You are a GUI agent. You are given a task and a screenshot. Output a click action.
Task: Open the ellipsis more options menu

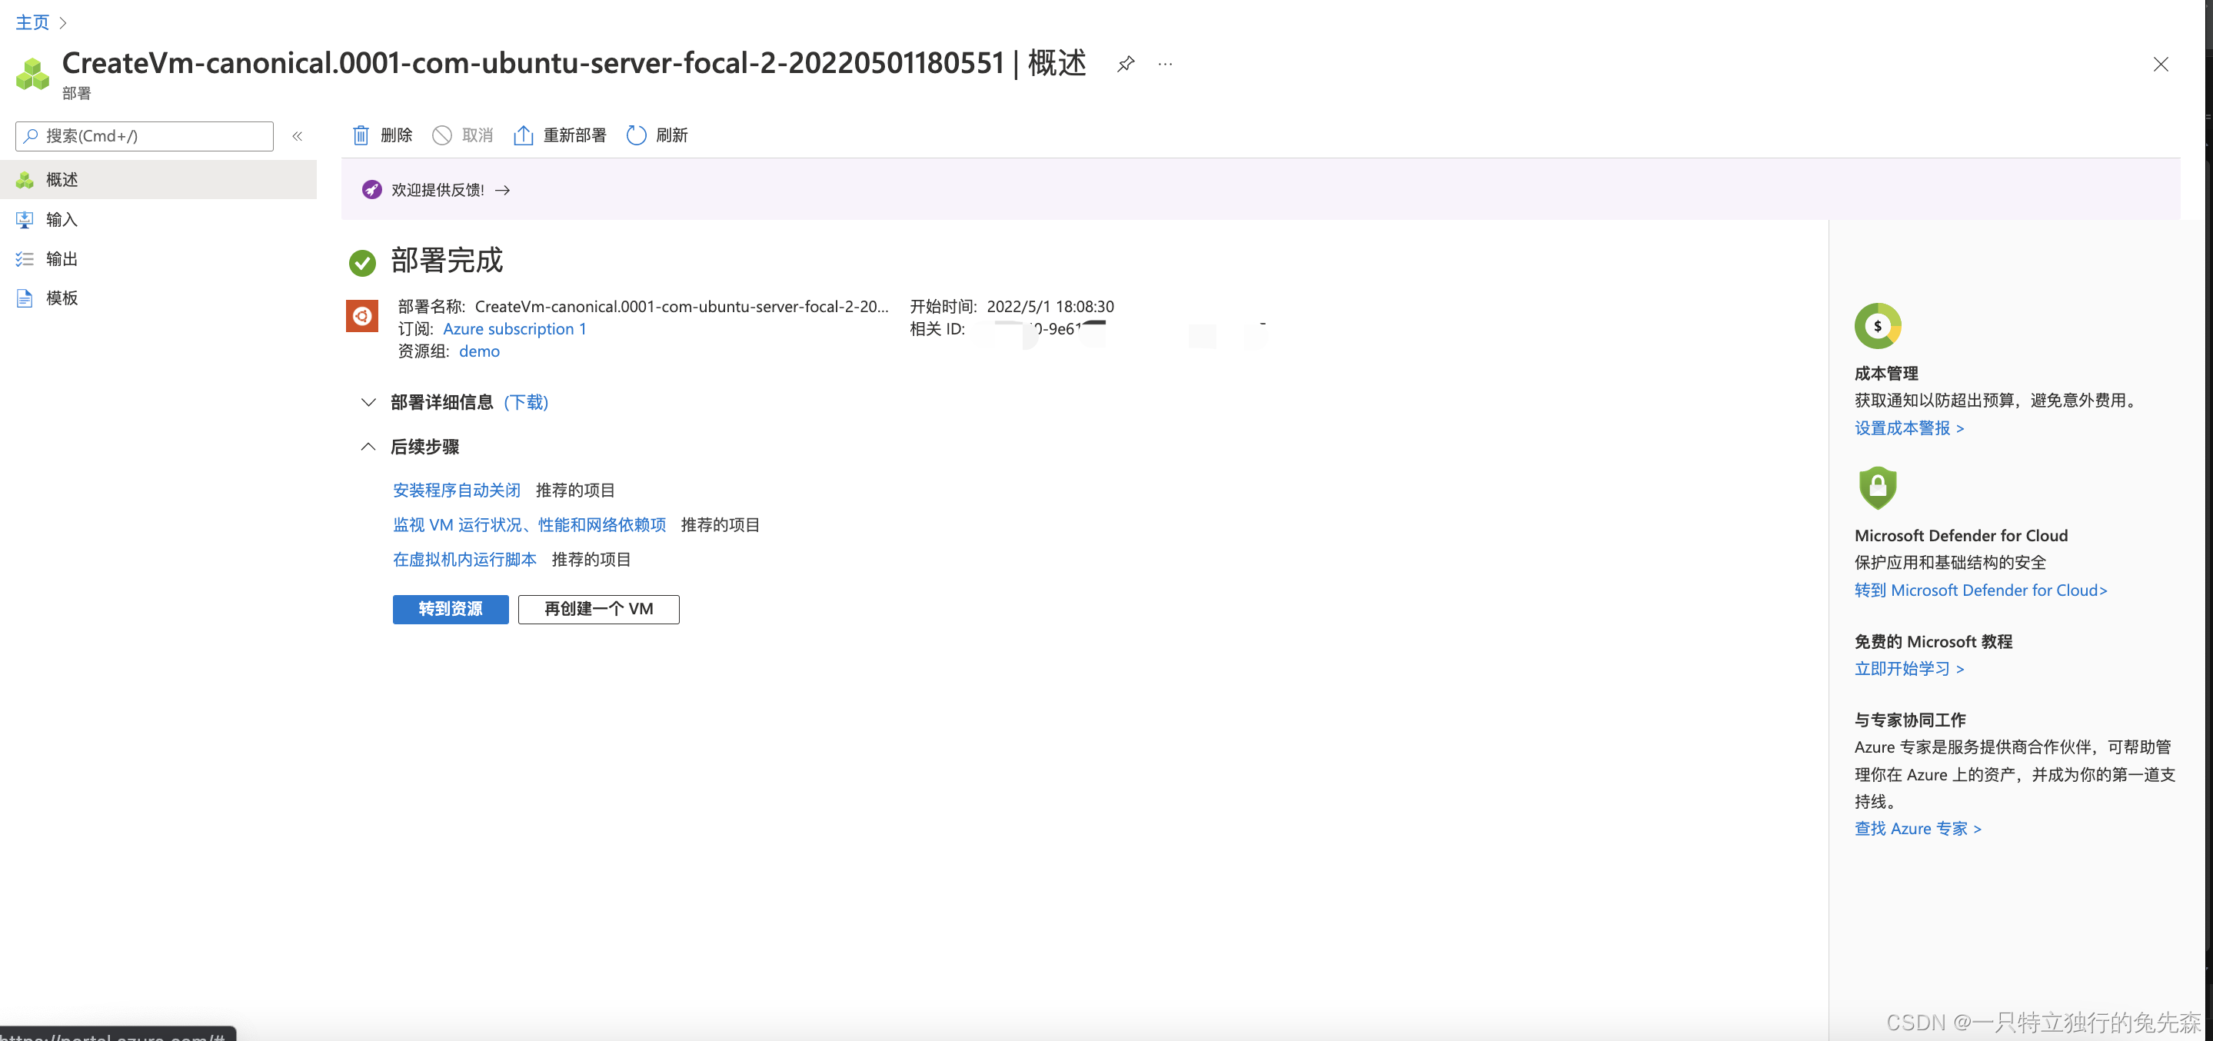click(x=1165, y=64)
